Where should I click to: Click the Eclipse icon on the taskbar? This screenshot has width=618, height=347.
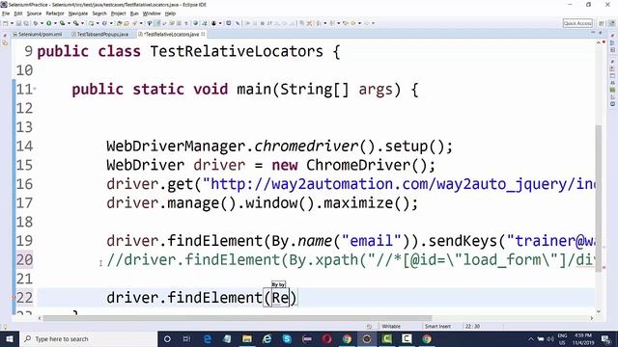[367, 338]
